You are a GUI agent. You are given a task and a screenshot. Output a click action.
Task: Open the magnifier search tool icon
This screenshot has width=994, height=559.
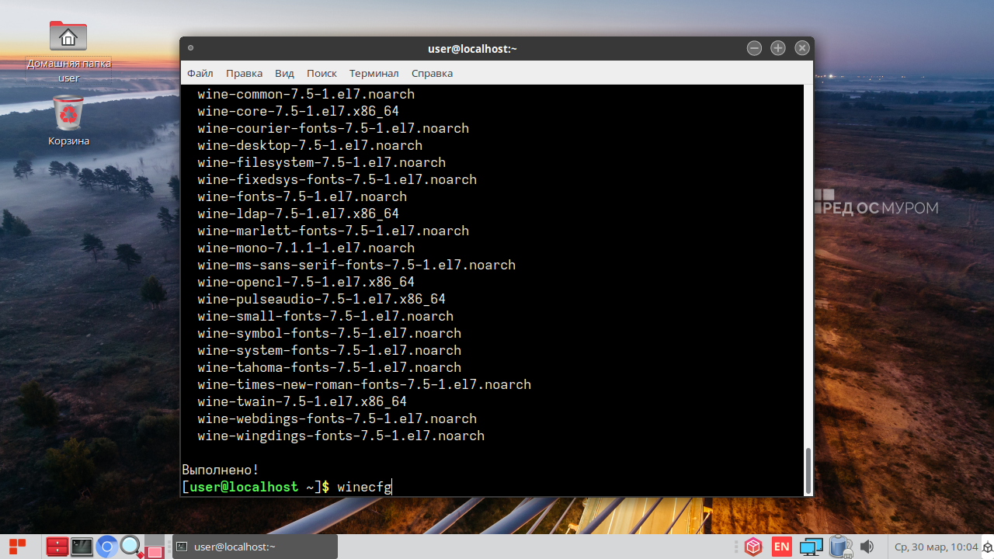click(x=130, y=547)
